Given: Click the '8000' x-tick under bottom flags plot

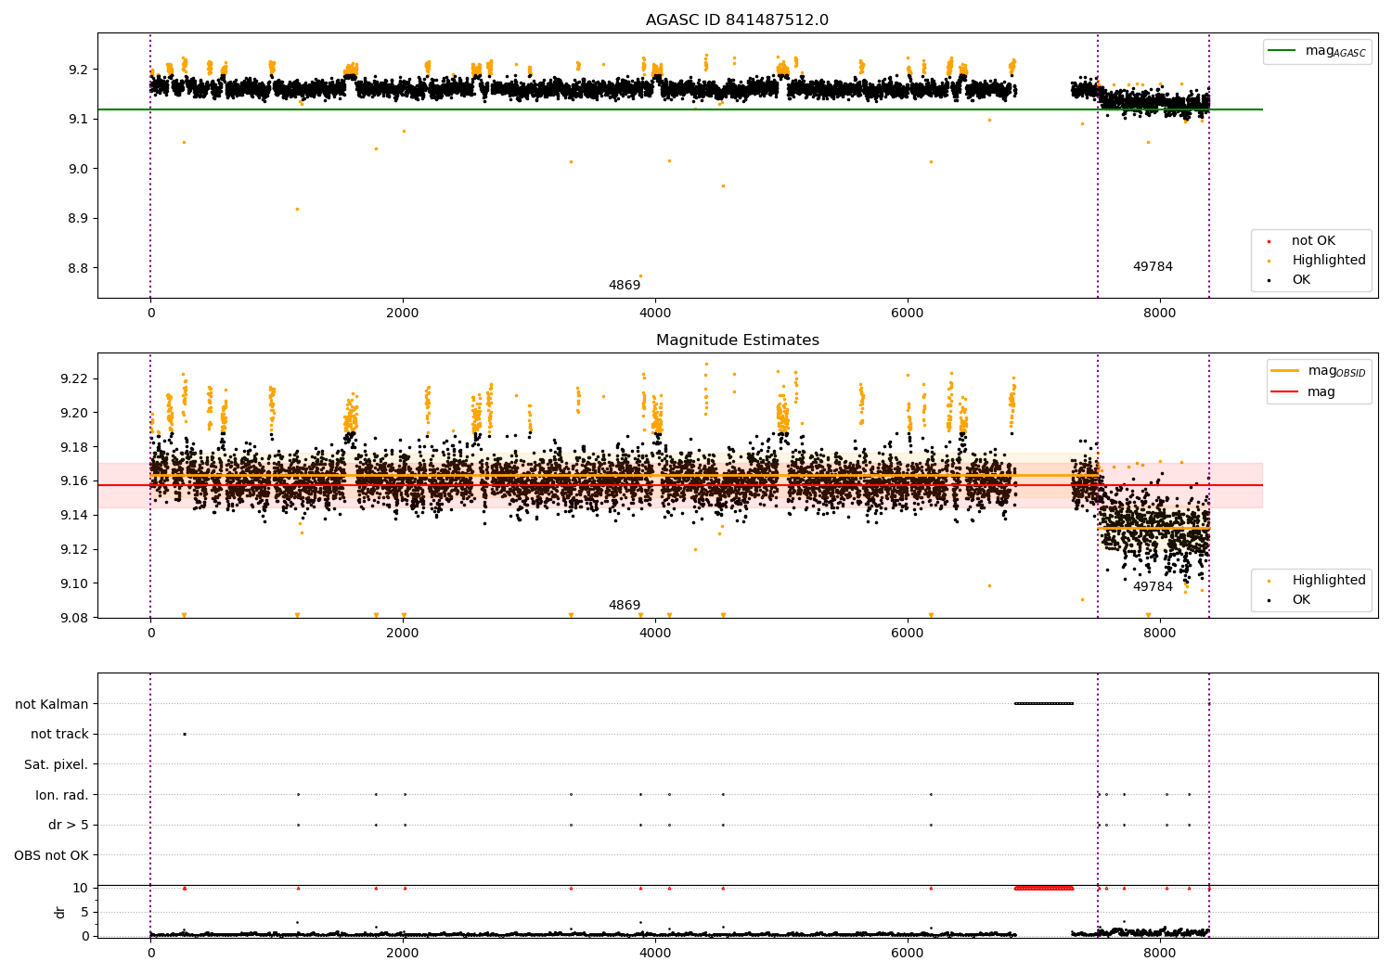Looking at the screenshot, I should pos(1160,954).
